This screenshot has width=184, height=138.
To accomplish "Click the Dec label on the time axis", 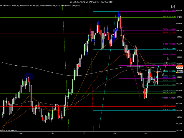I will 146,133.
